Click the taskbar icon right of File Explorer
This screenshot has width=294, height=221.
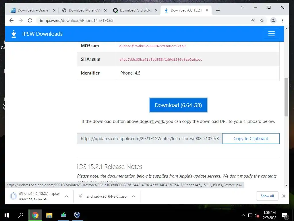(x=63, y=215)
